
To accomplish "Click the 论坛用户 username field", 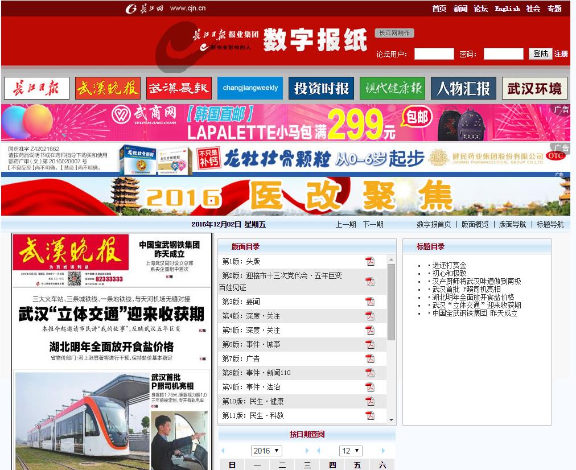I will [x=434, y=54].
